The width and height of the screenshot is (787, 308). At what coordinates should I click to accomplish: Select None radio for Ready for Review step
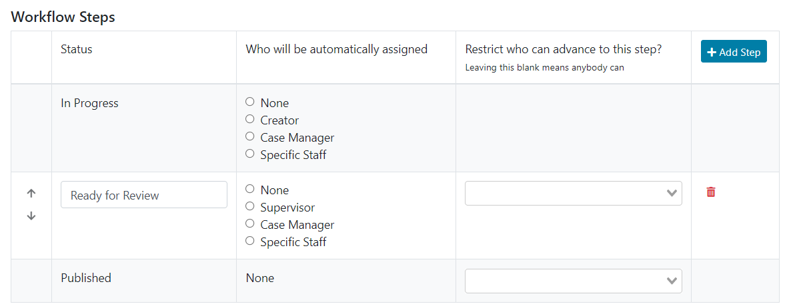pos(250,190)
